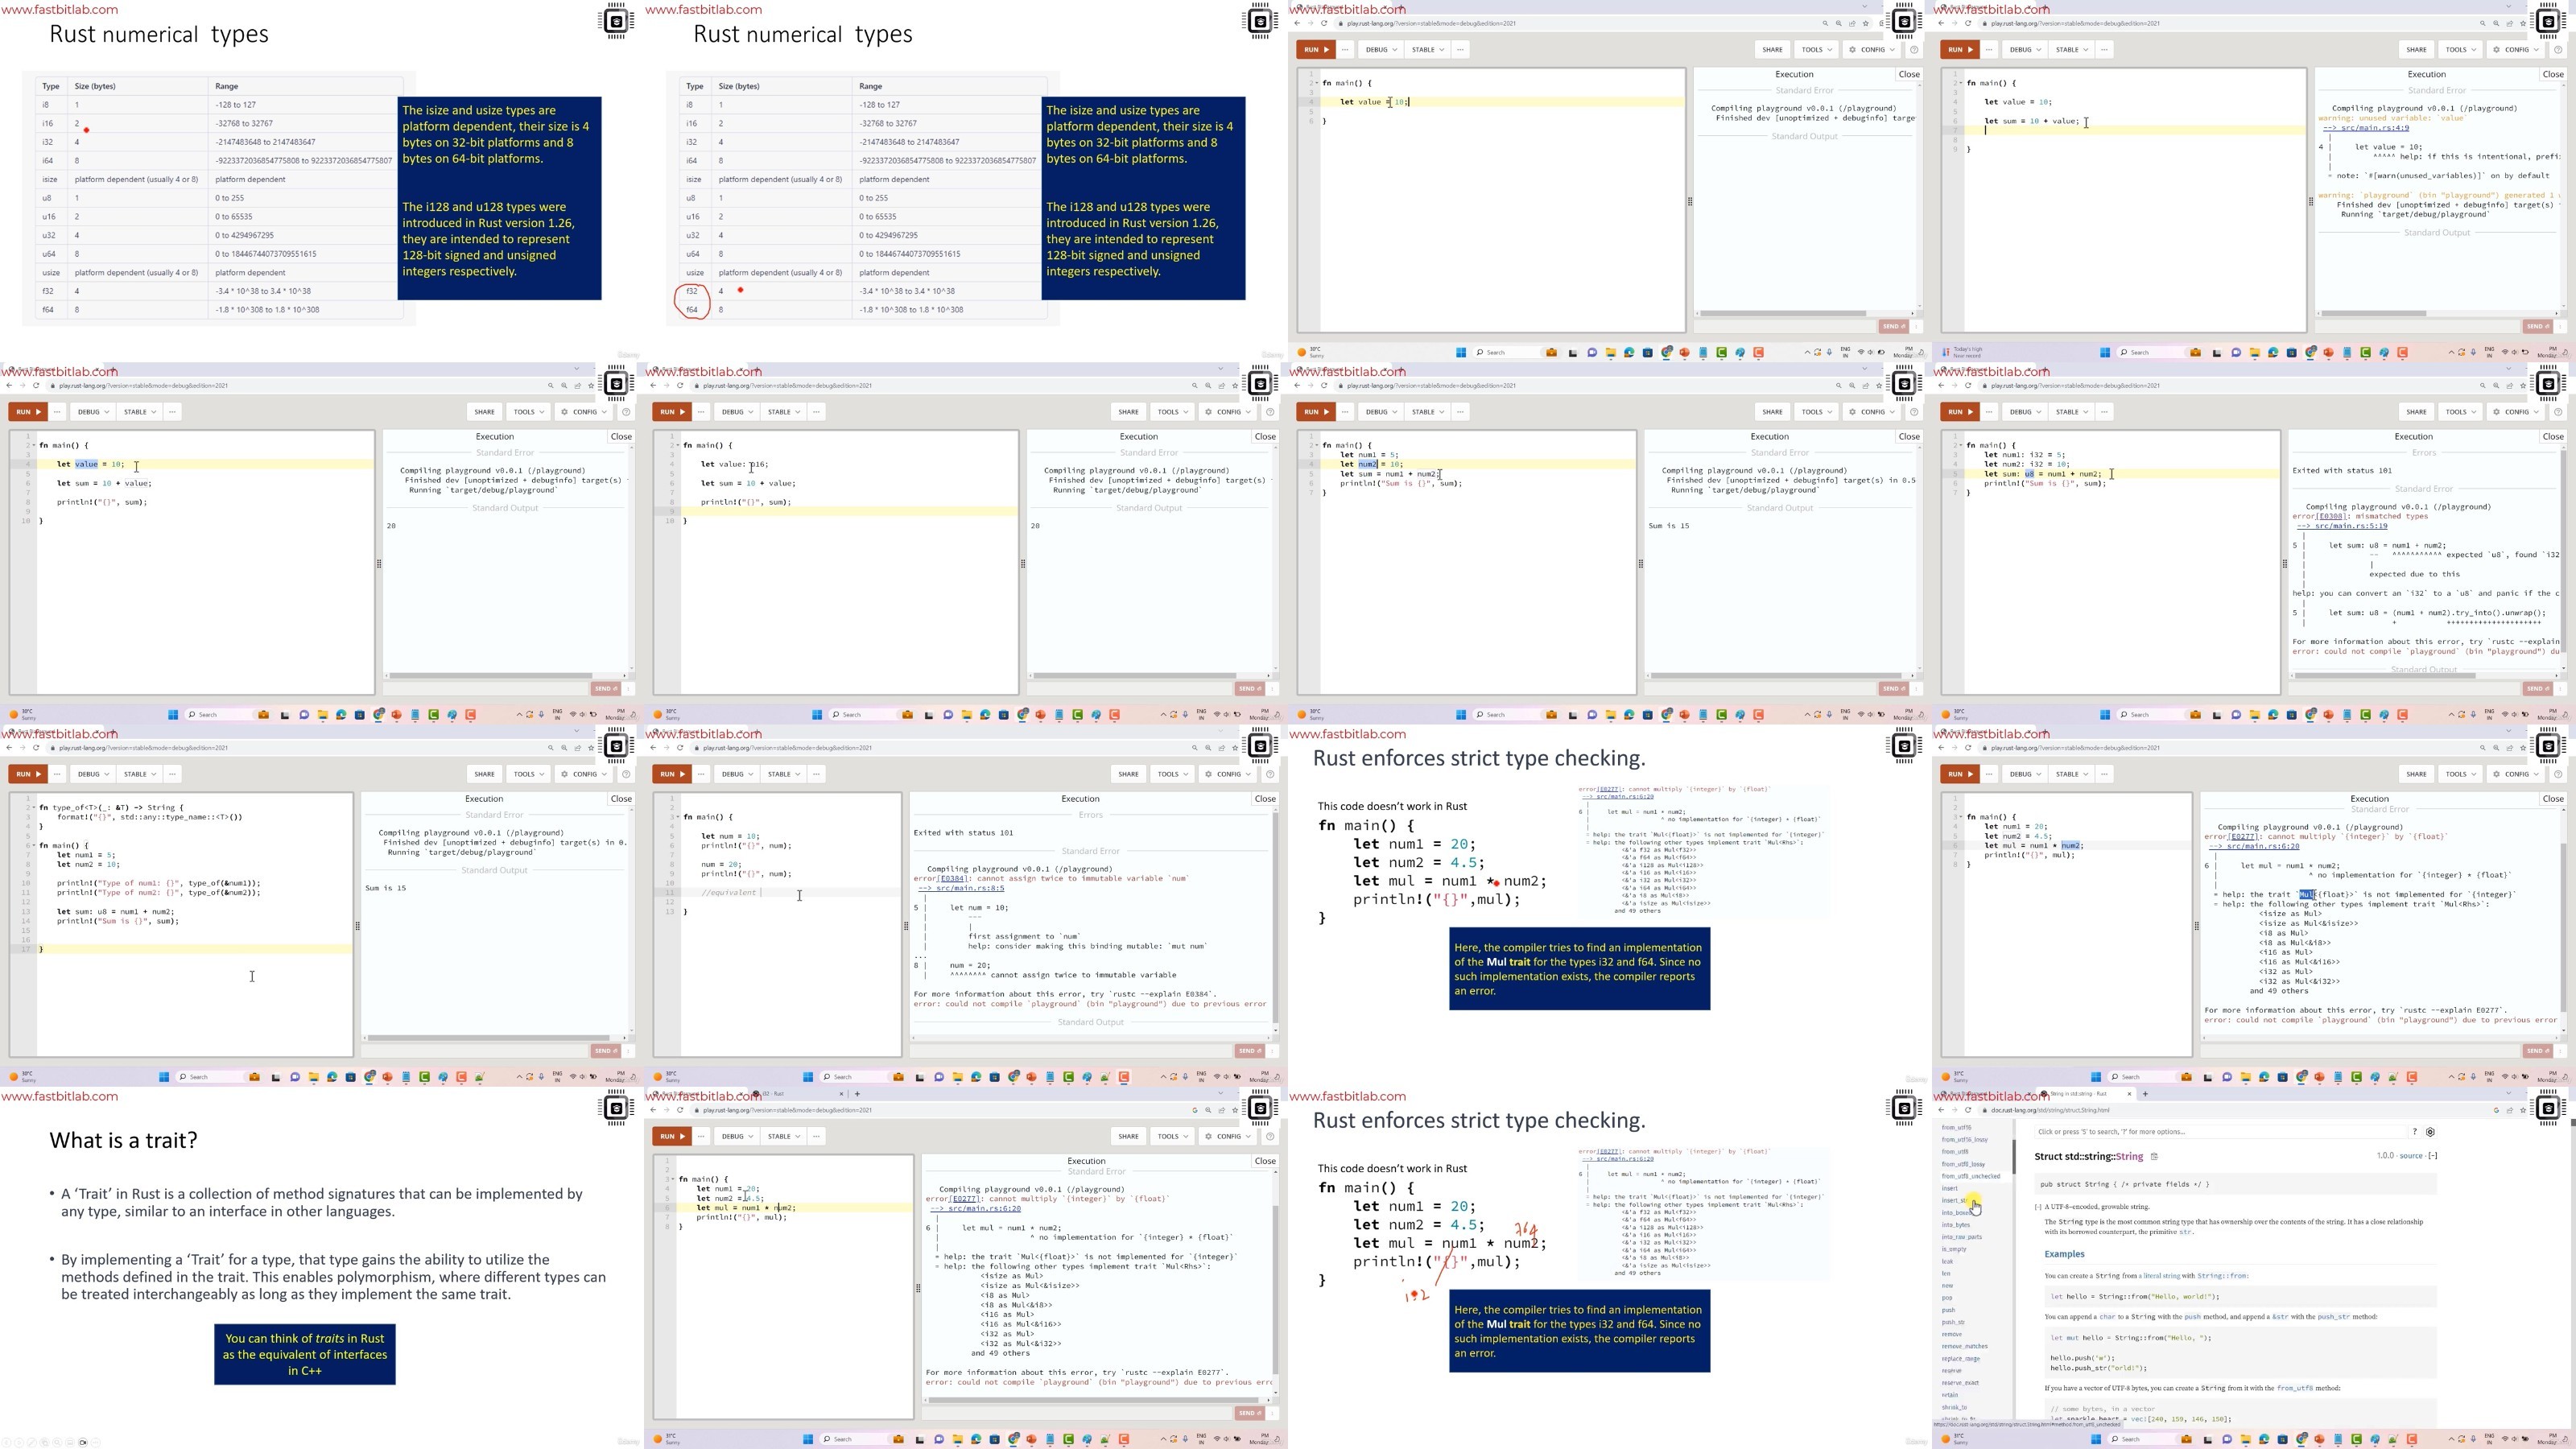This screenshot has height=1449, width=2576.
Task: Open 'is_empty' in rustdoc sidebar
Action: (x=1954, y=1249)
